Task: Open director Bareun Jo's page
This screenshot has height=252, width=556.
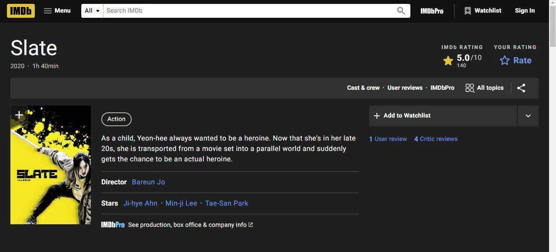Action: tap(148, 182)
